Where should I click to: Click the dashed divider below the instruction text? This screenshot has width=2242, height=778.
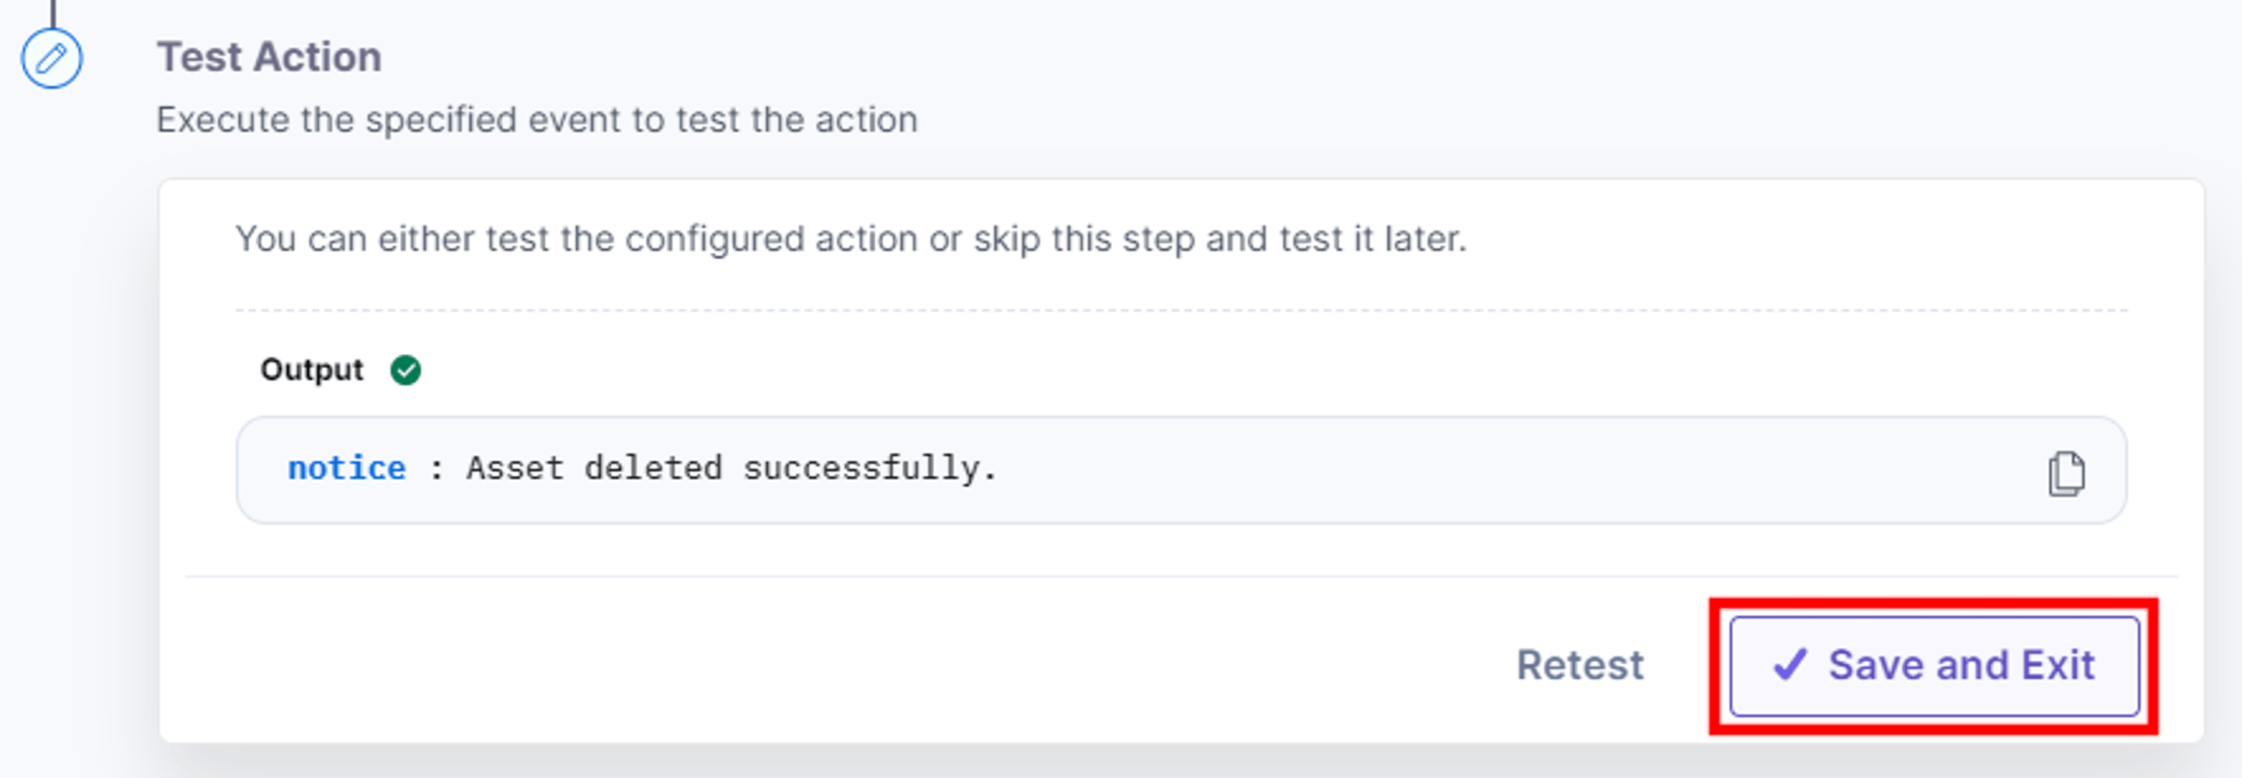pyautogui.click(x=1181, y=310)
